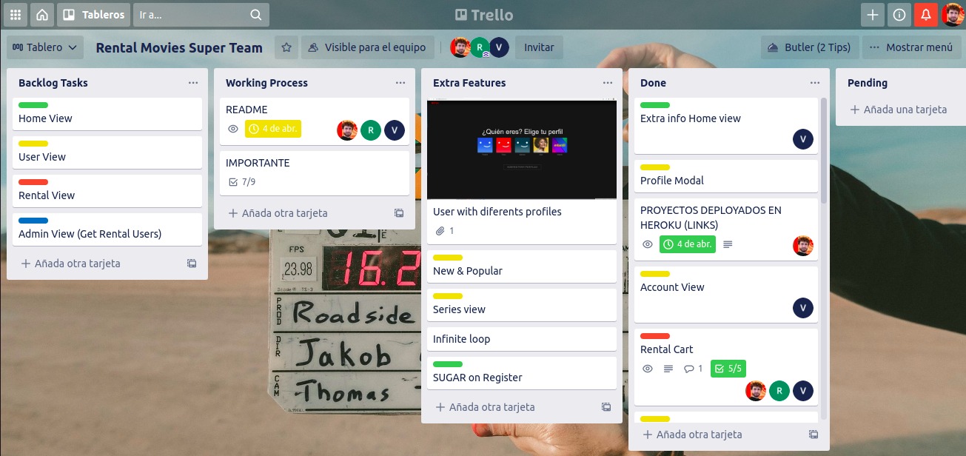Open the README card
966x456 pixels.
pos(315,121)
